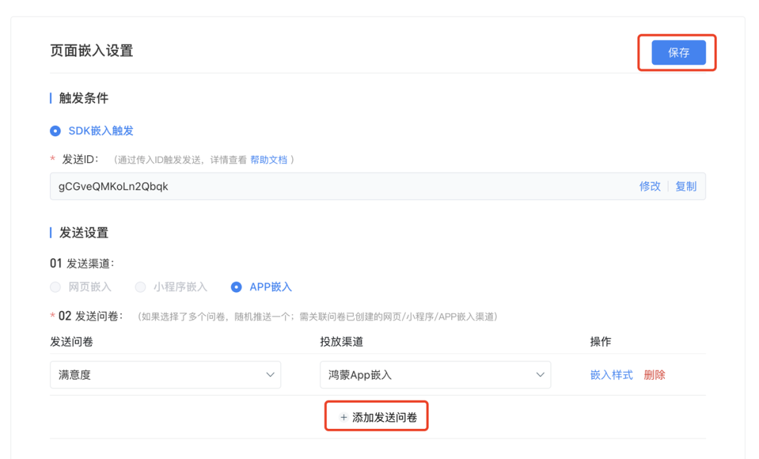Click 复制 to copy the send ID
The height and width of the screenshot is (459, 759).
(x=686, y=187)
